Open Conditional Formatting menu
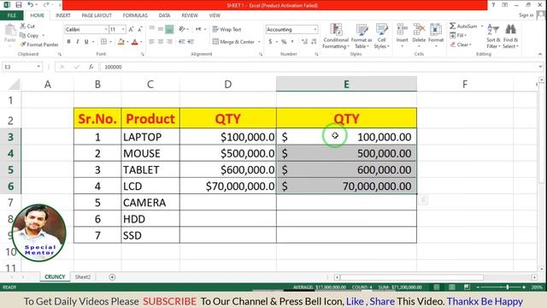 click(x=336, y=36)
